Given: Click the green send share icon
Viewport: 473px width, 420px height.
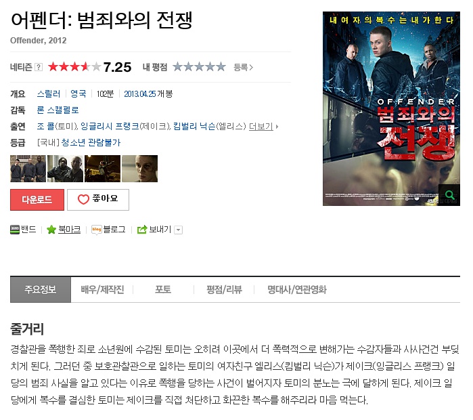Looking at the screenshot, I should pyautogui.click(x=142, y=230).
